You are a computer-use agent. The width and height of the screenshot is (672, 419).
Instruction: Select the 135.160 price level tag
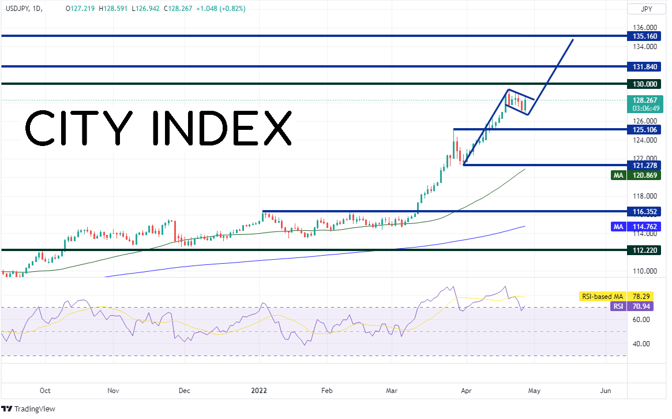pyautogui.click(x=644, y=36)
